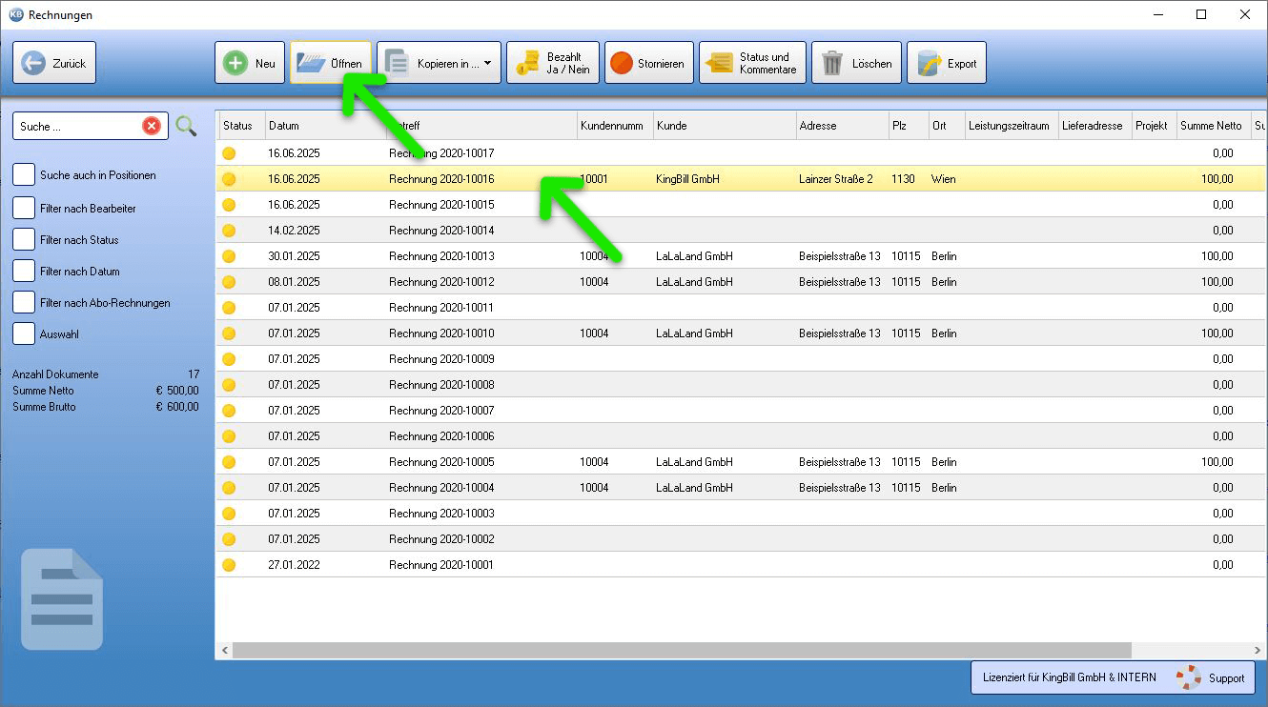
Task: Check Filter nach Abo-Rechnungen option
Action: (24, 303)
